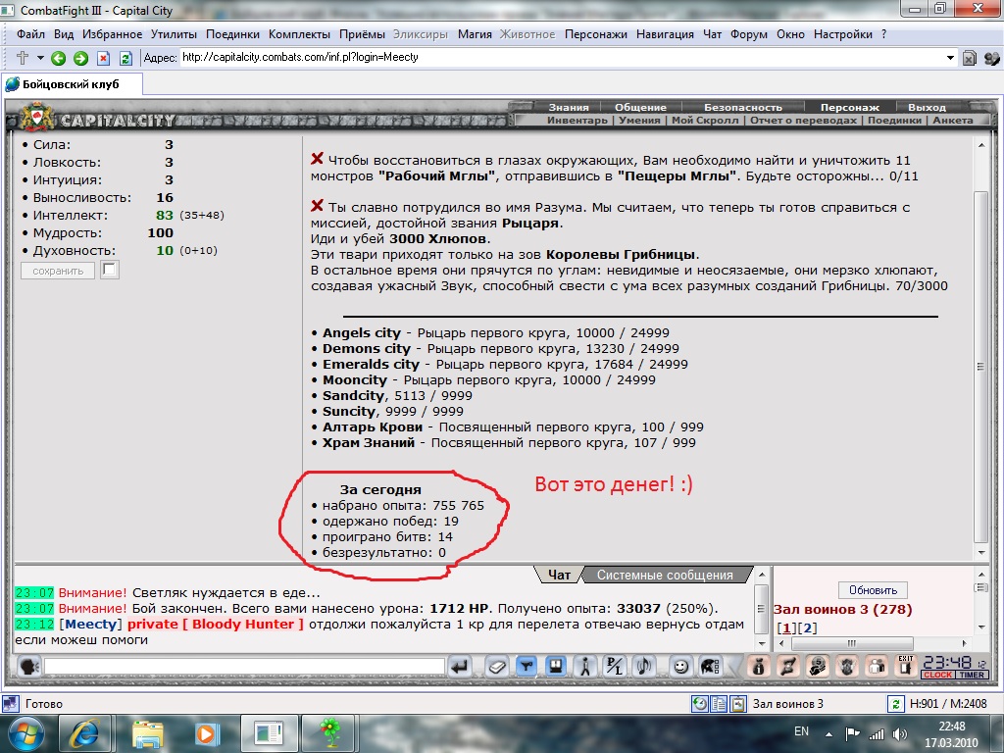The image size is (1004, 753).
Task: Switch display to TIMER mode
Action: point(972,675)
